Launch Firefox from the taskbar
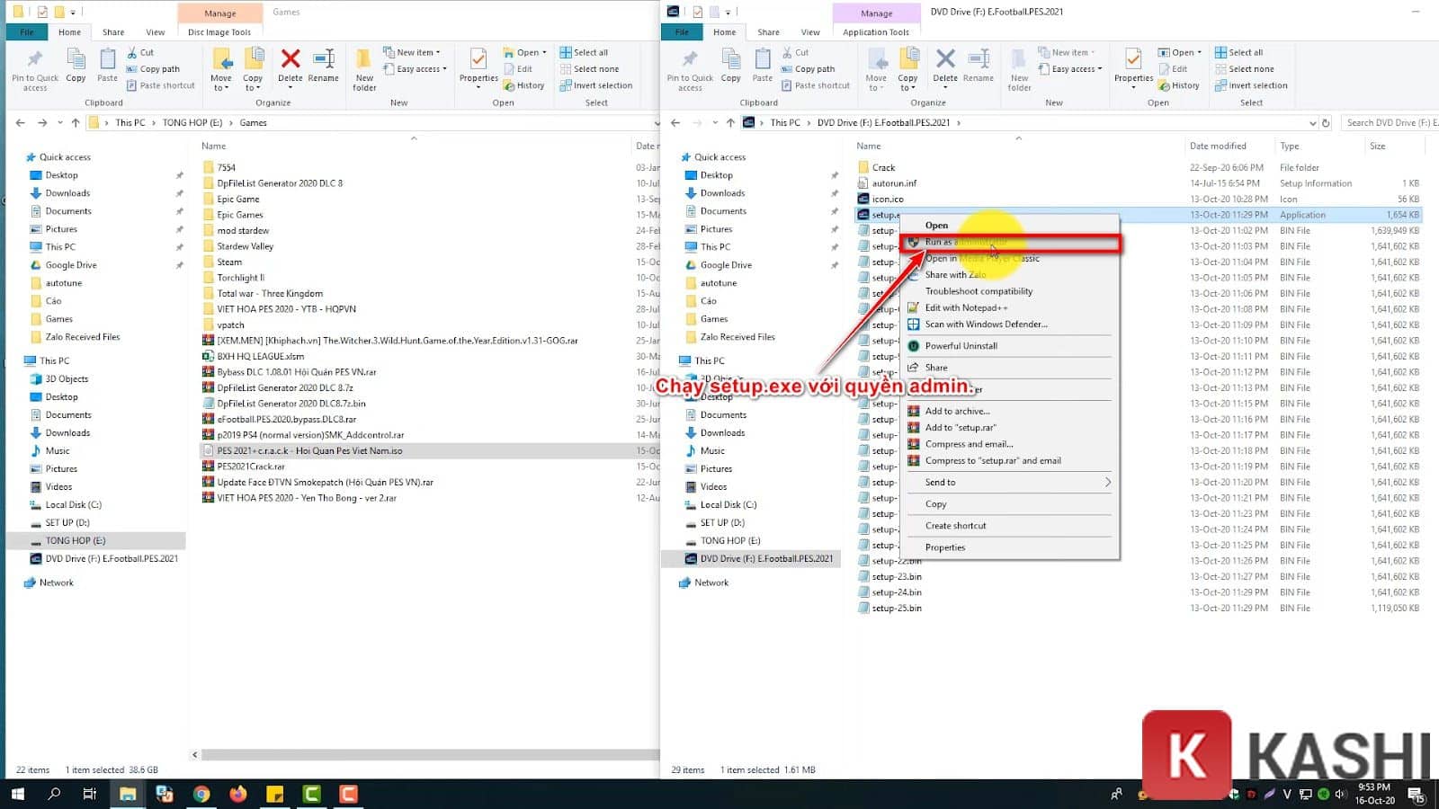 238,794
